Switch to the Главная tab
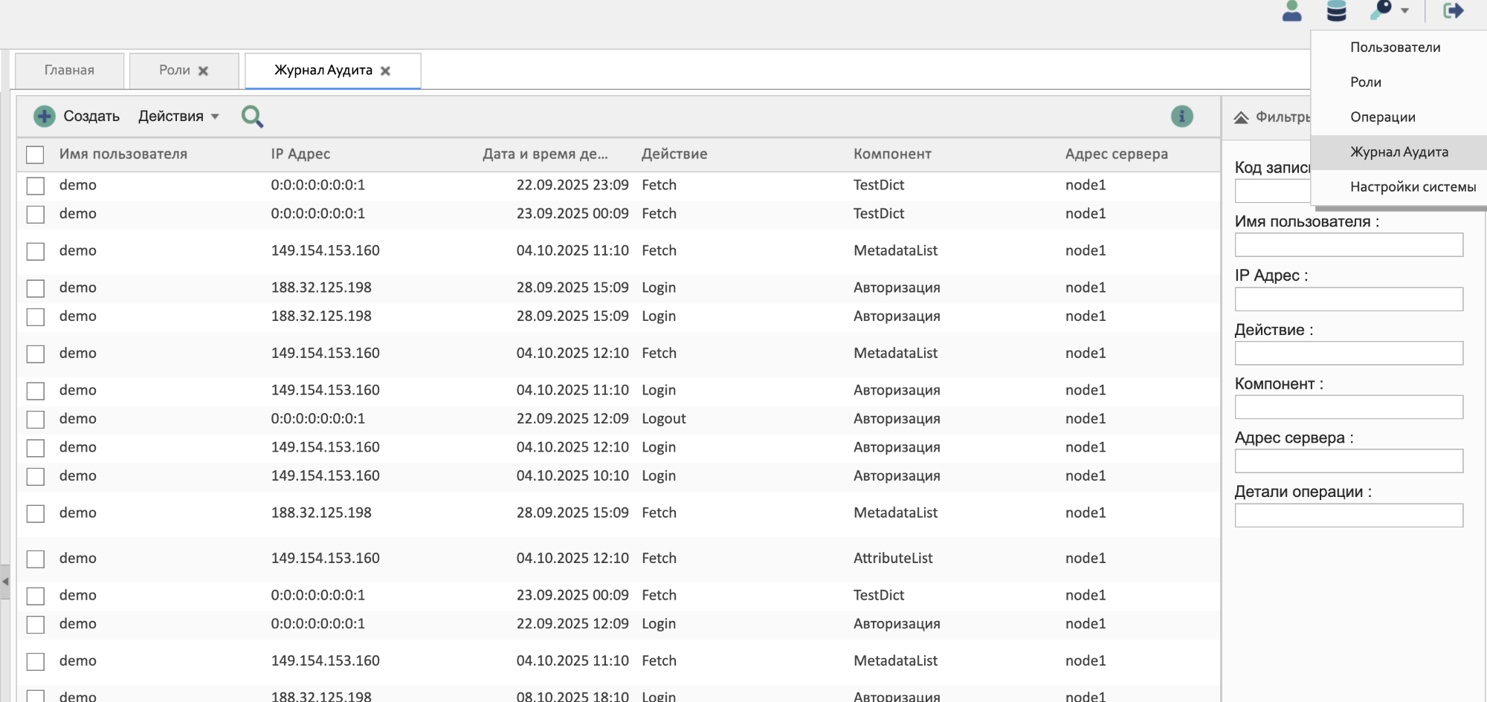 coord(69,71)
